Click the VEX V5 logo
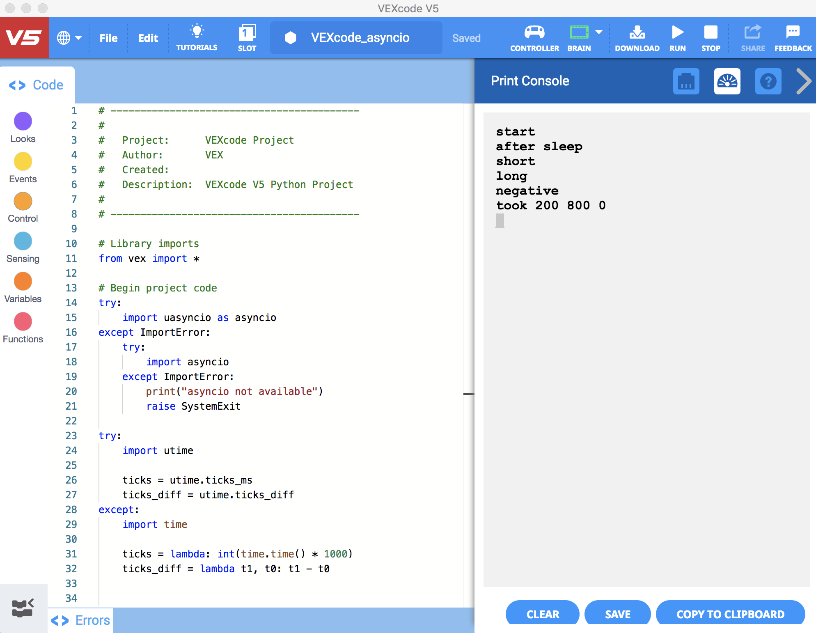Viewport: 816px width, 633px height. point(24,38)
